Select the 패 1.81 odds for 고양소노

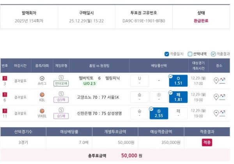tap(178, 97)
